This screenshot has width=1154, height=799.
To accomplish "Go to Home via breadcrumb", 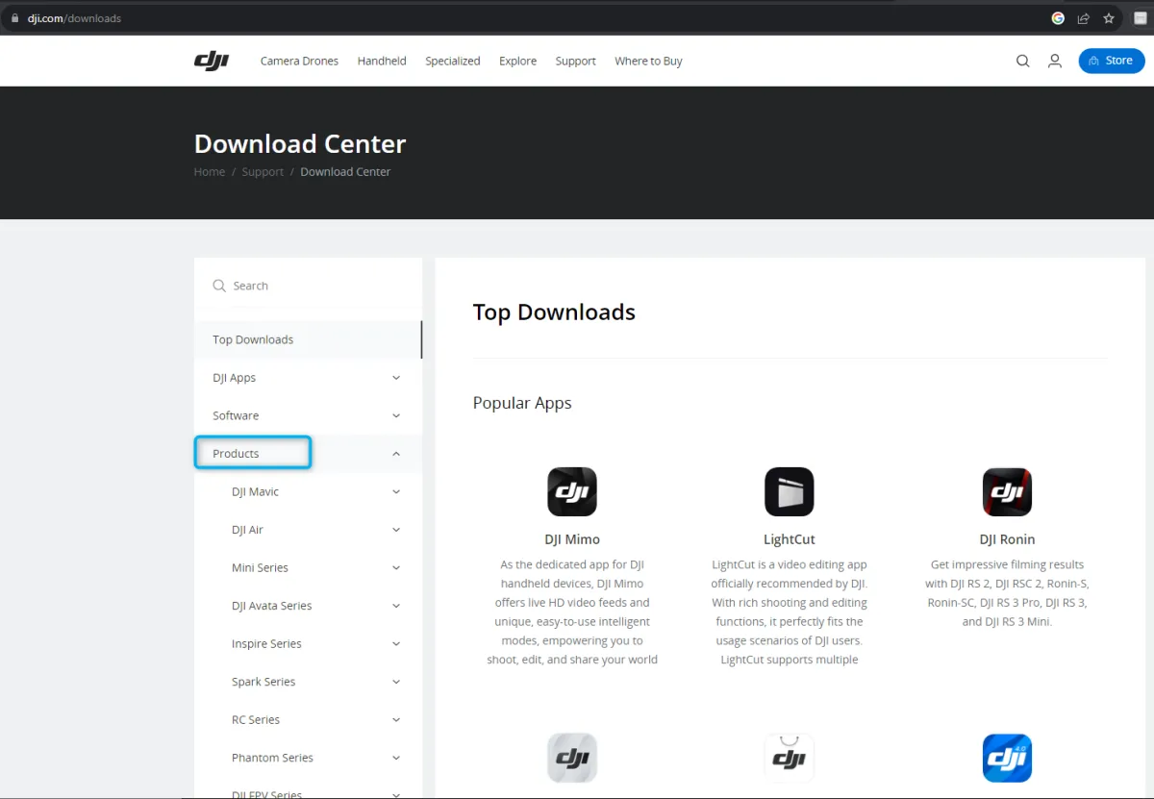I will click(x=210, y=172).
